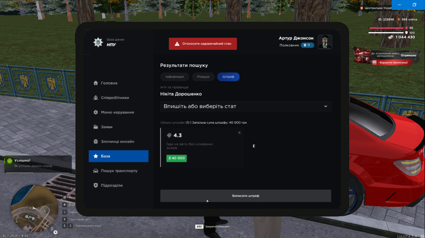Screen dimensions: 425x238
Task: Switch to the Розшук tab
Action: coord(203,77)
